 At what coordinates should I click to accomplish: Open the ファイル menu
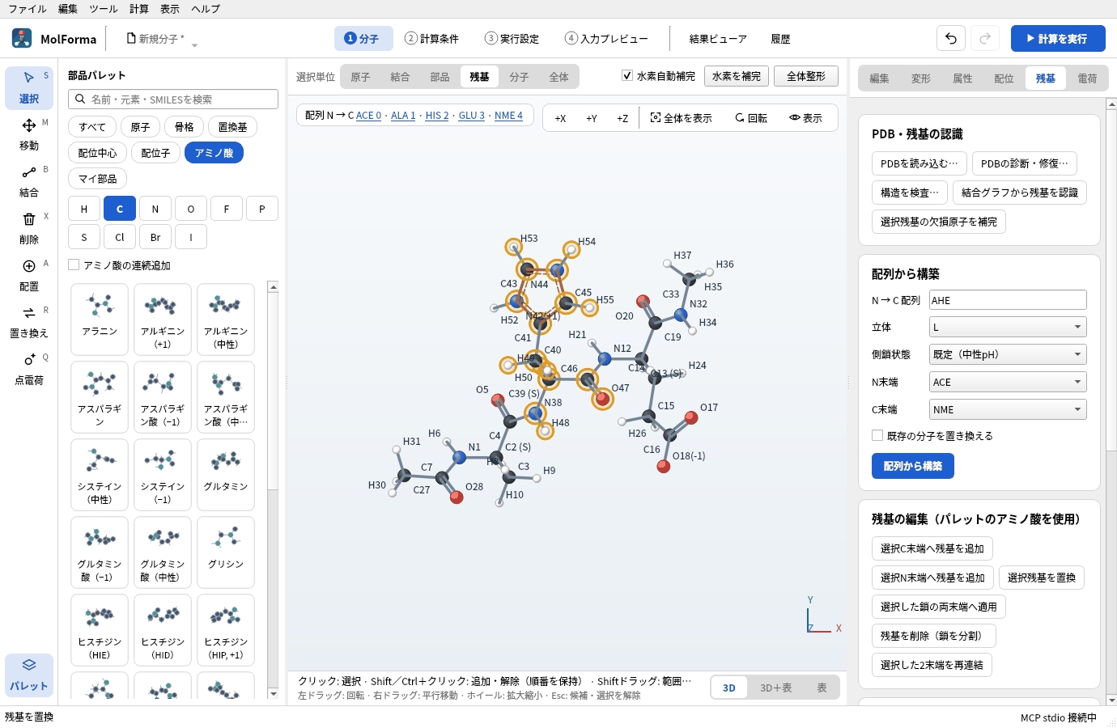(x=28, y=9)
